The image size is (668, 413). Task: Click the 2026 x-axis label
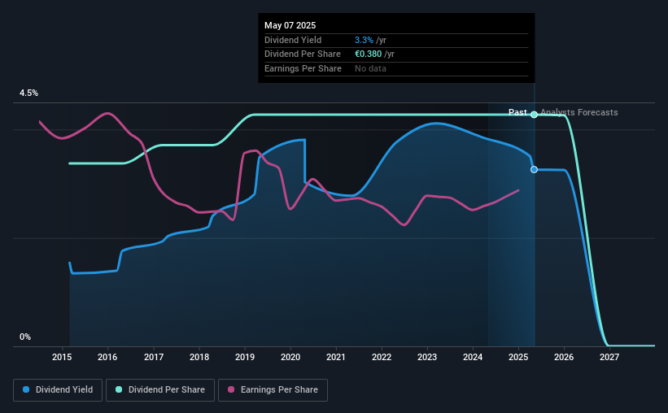coord(564,357)
